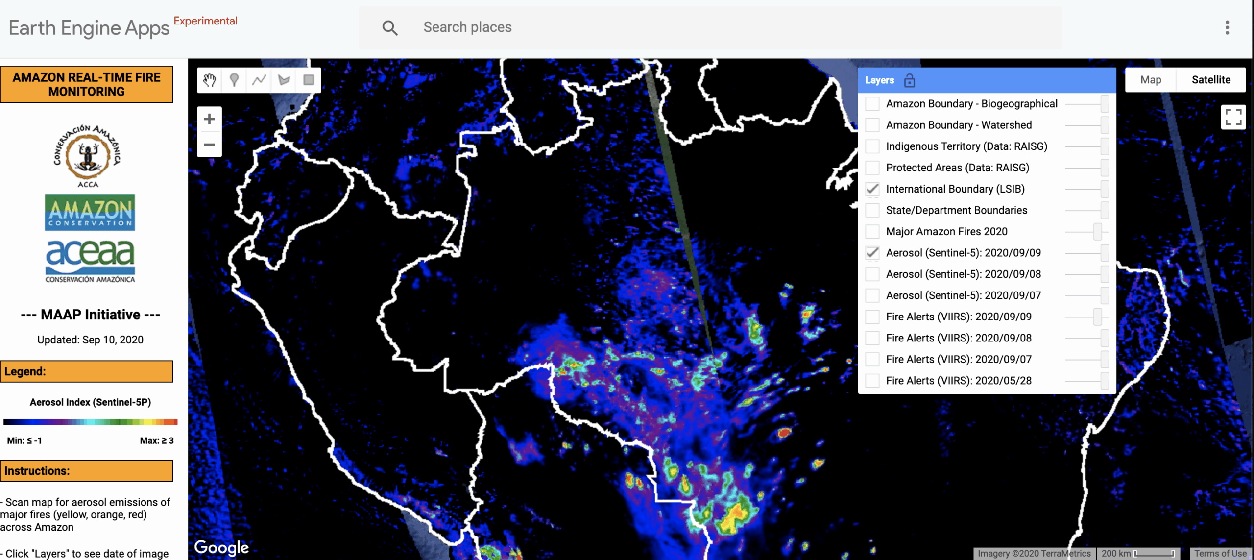The width and height of the screenshot is (1254, 560).
Task: Select the line drawing tool
Action: [259, 80]
